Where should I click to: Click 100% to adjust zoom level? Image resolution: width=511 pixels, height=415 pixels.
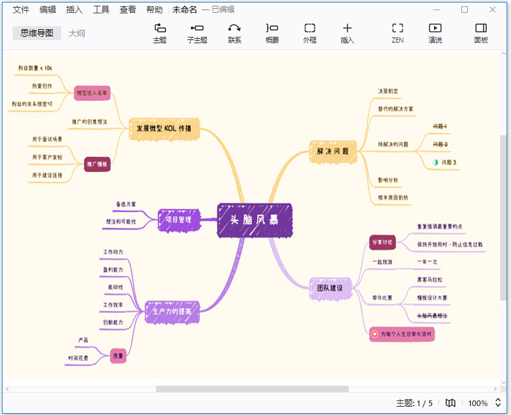[x=477, y=403]
